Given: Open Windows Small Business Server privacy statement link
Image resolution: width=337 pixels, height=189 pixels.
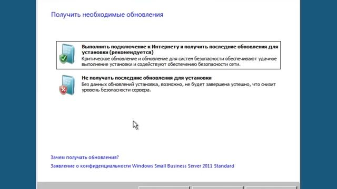Looking at the screenshot, I should click(142, 166).
